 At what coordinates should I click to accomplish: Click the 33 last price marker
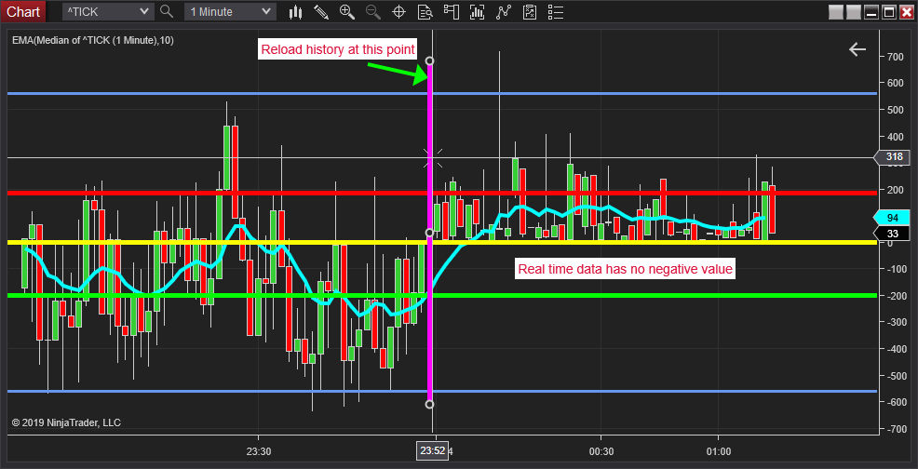pos(893,234)
